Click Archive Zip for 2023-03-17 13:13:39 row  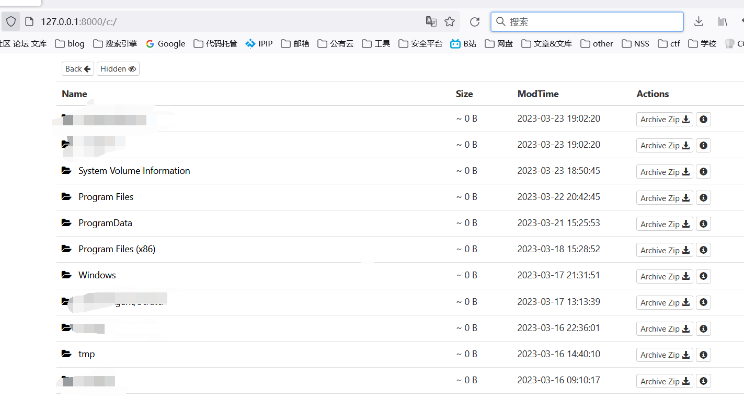click(665, 302)
